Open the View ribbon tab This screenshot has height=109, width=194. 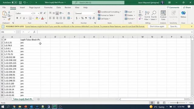tap(77, 8)
